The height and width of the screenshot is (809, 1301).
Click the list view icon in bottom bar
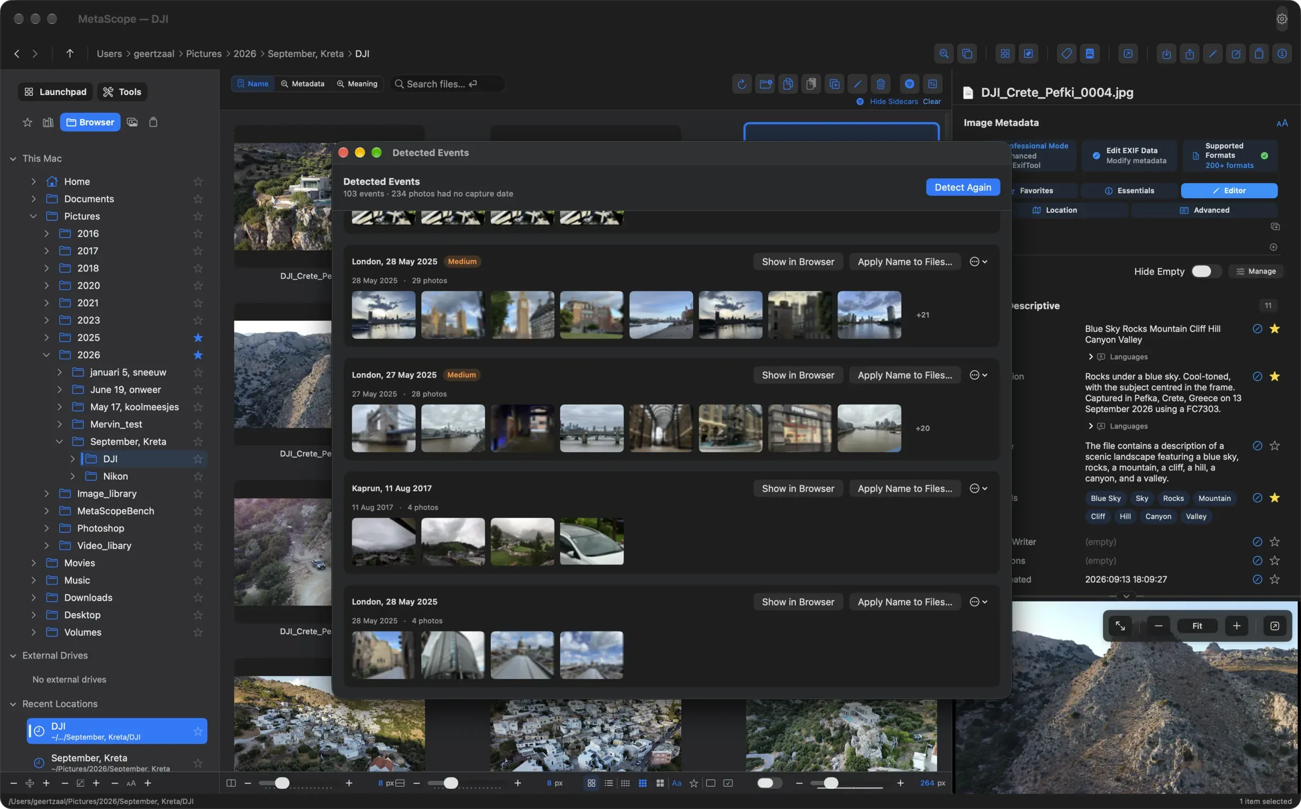609,783
